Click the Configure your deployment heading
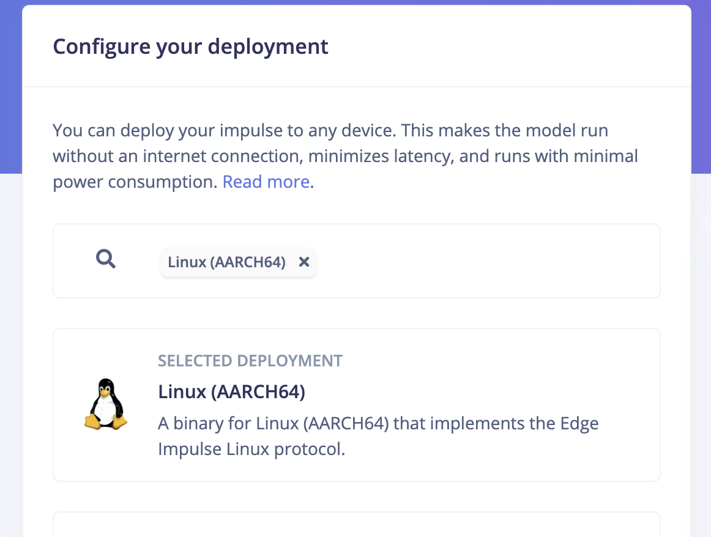 tap(190, 46)
